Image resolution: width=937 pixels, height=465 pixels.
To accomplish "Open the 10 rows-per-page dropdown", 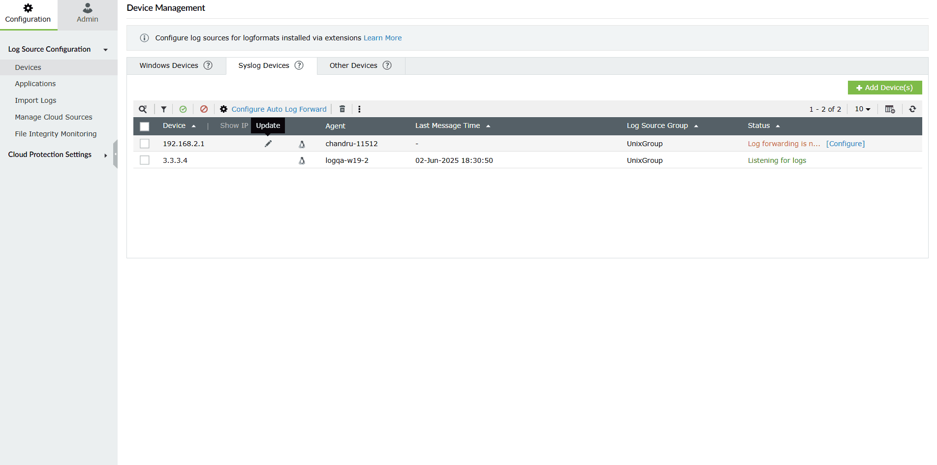I will coord(863,109).
